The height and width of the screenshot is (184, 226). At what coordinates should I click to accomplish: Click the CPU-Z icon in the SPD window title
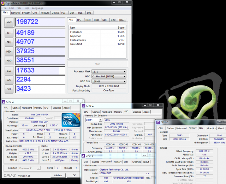click(84, 106)
